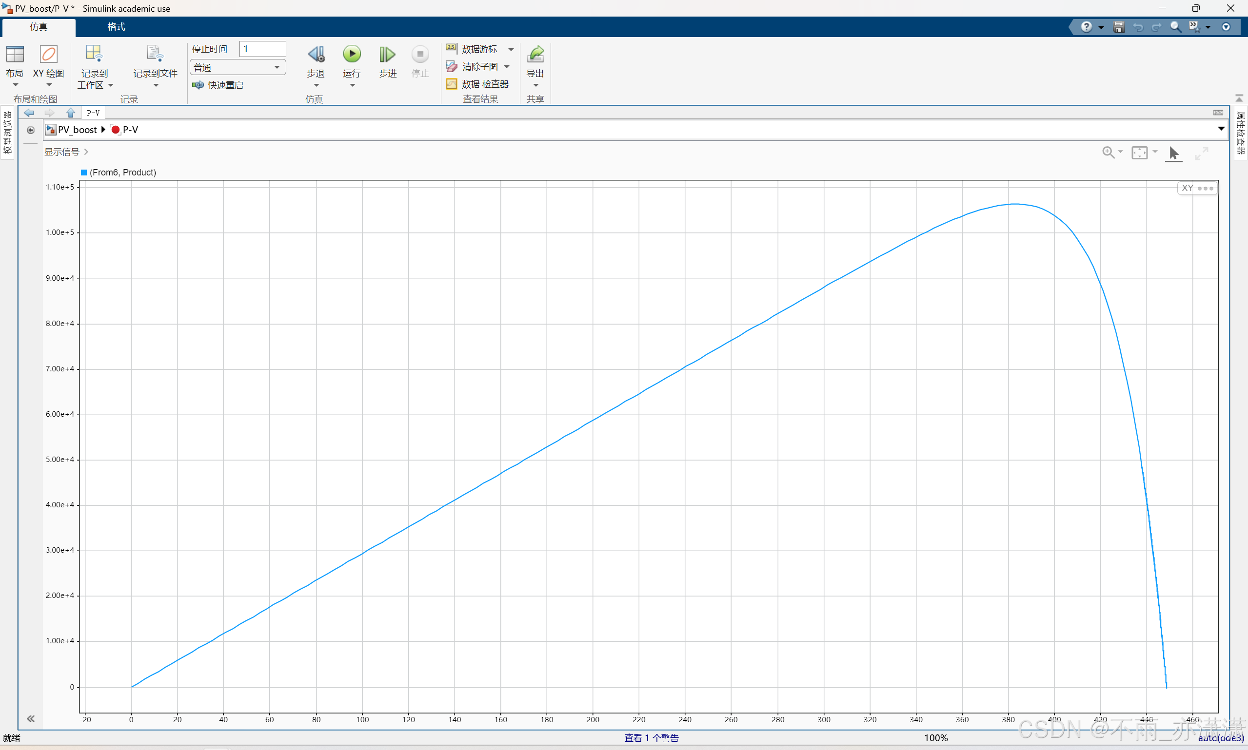Screen dimensions: 1248x750
Task: Open the view 1 warning link
Action: point(651,737)
